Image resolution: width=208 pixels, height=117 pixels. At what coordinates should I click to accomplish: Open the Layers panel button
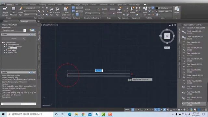click(176, 10)
